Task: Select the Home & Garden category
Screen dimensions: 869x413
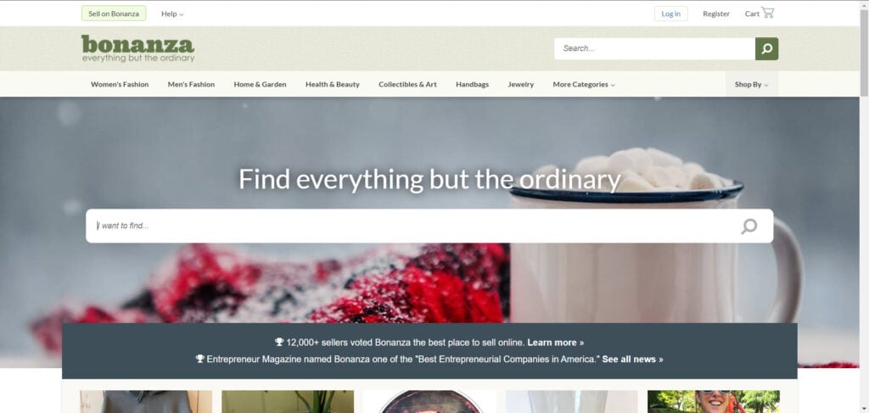Action: tap(260, 85)
